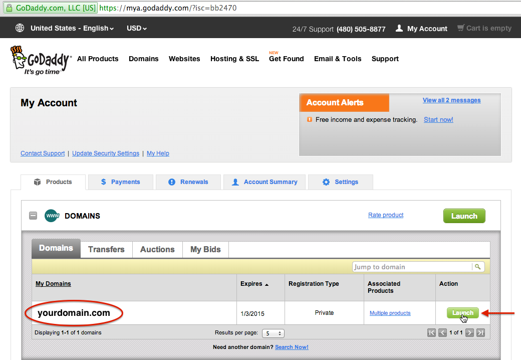
Task: Open the Multiple products link
Action: 390,313
